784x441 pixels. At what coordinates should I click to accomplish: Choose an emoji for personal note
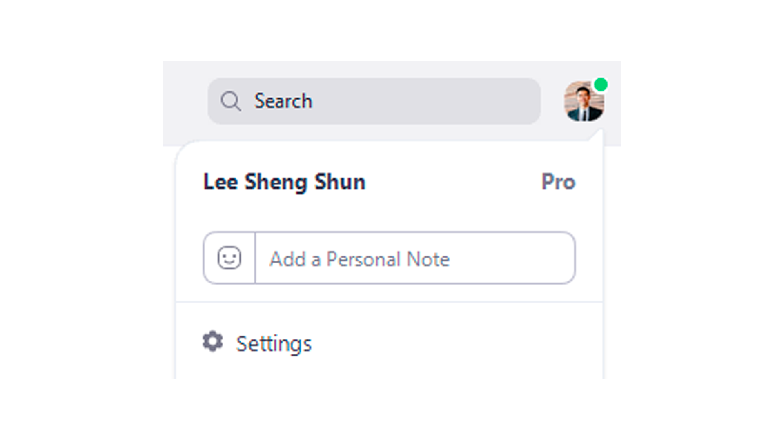[x=229, y=258]
